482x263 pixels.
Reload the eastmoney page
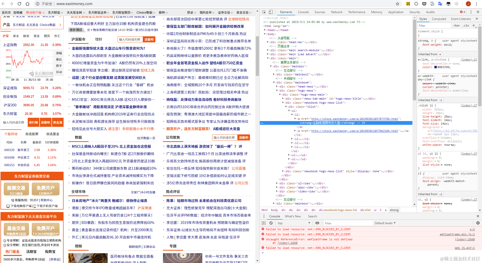click(x=19, y=4)
